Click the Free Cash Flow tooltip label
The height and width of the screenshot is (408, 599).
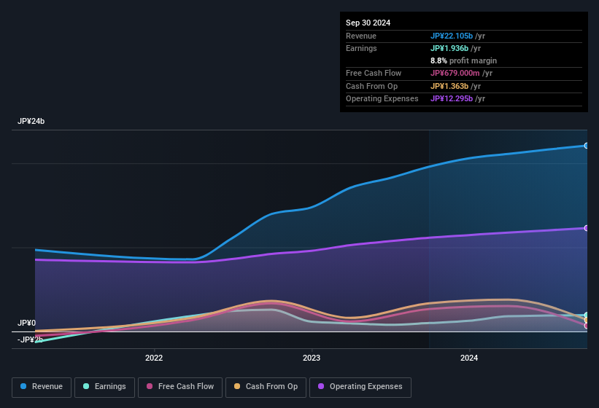pos(374,73)
